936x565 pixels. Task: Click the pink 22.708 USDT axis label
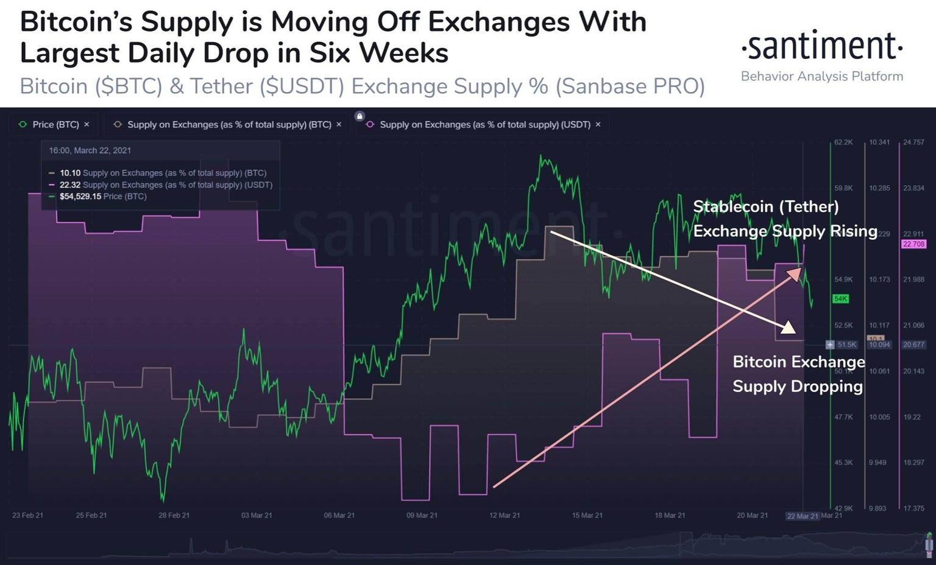pos(913,244)
